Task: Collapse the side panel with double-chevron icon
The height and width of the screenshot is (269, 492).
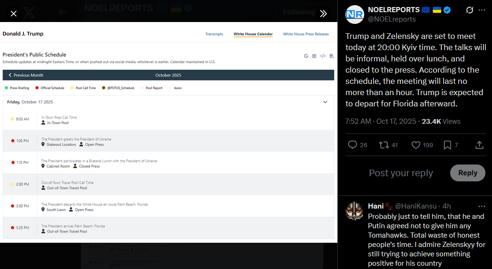Action: click(323, 14)
